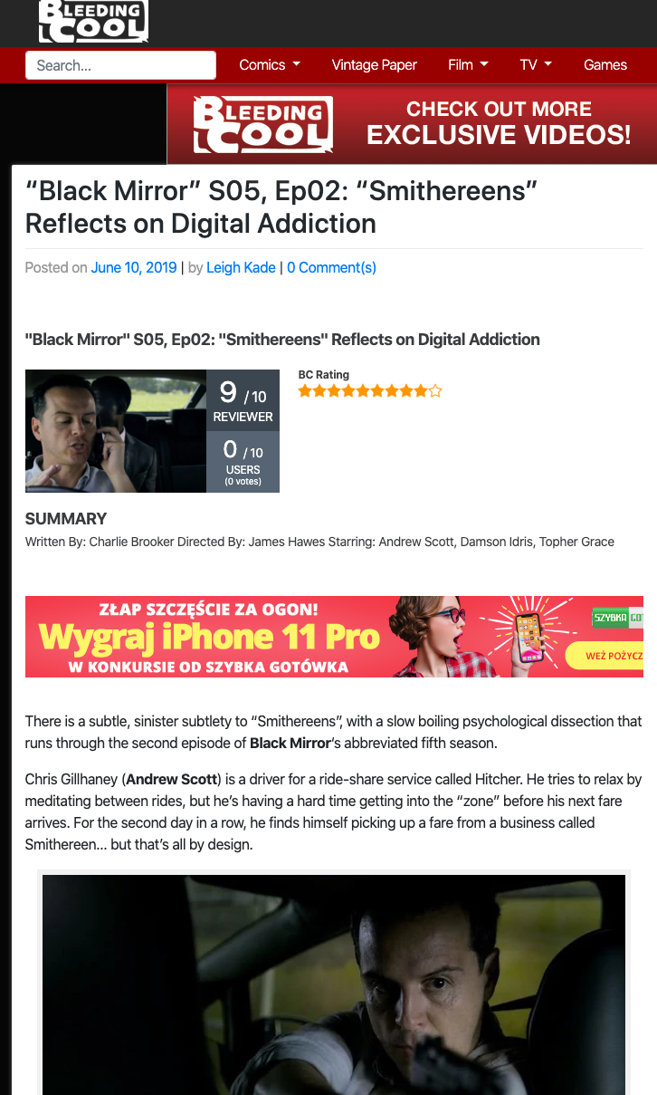
Task: Open the 0 Comment(s) link
Action: point(331,267)
